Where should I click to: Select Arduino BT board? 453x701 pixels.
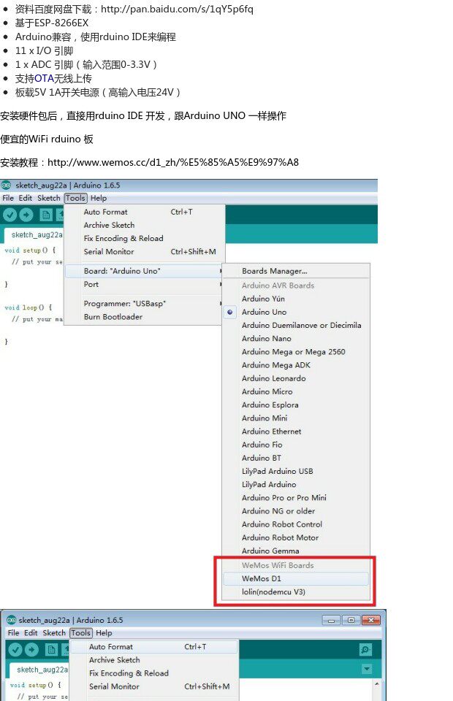coord(296,458)
